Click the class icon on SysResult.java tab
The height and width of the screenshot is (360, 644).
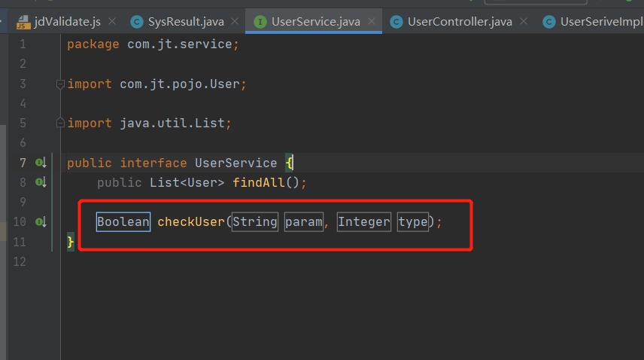(137, 22)
